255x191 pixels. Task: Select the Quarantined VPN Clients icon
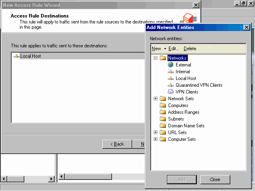click(x=171, y=85)
